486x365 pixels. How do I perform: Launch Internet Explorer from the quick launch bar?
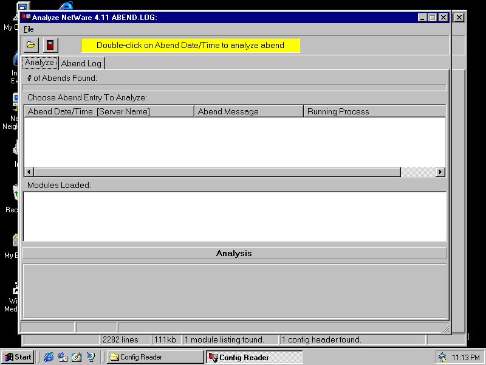49,357
